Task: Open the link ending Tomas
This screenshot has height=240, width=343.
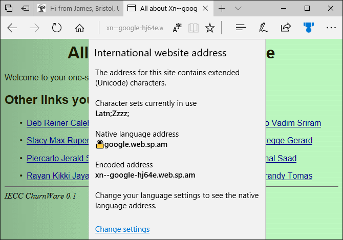Action: [289, 176]
